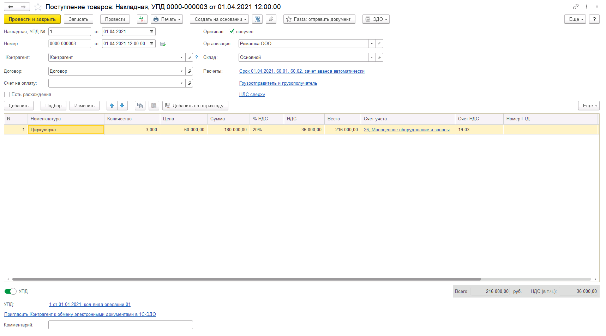Expand the Договор dropdown list

tap(181, 71)
